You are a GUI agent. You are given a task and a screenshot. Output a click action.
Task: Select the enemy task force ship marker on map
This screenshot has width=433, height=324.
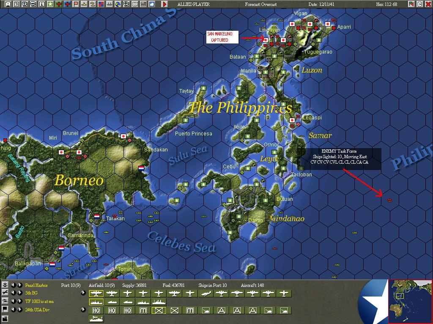pos(389,200)
